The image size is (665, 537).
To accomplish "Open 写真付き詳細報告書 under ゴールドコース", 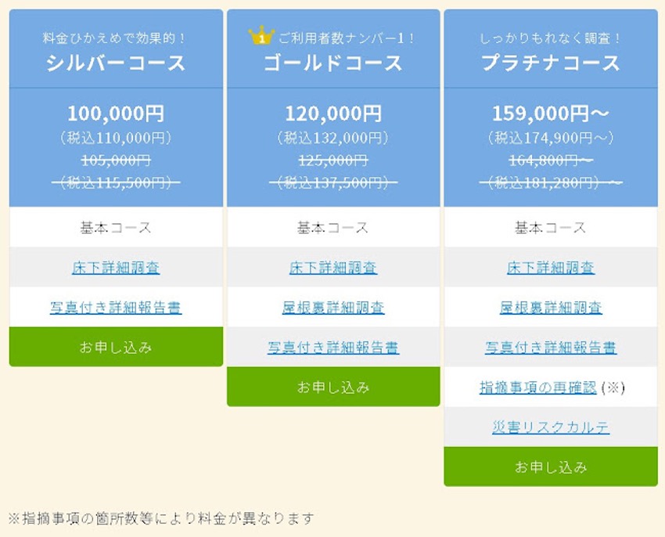I will 332,347.
